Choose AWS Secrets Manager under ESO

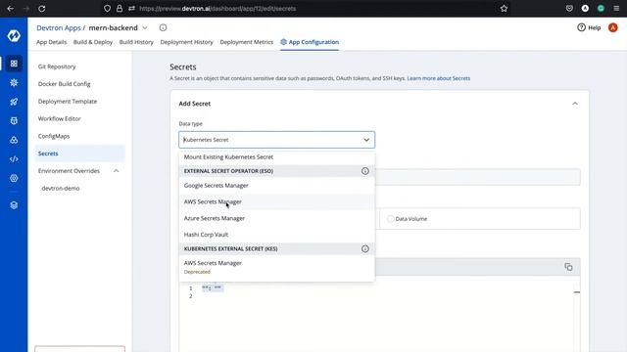(x=276, y=201)
